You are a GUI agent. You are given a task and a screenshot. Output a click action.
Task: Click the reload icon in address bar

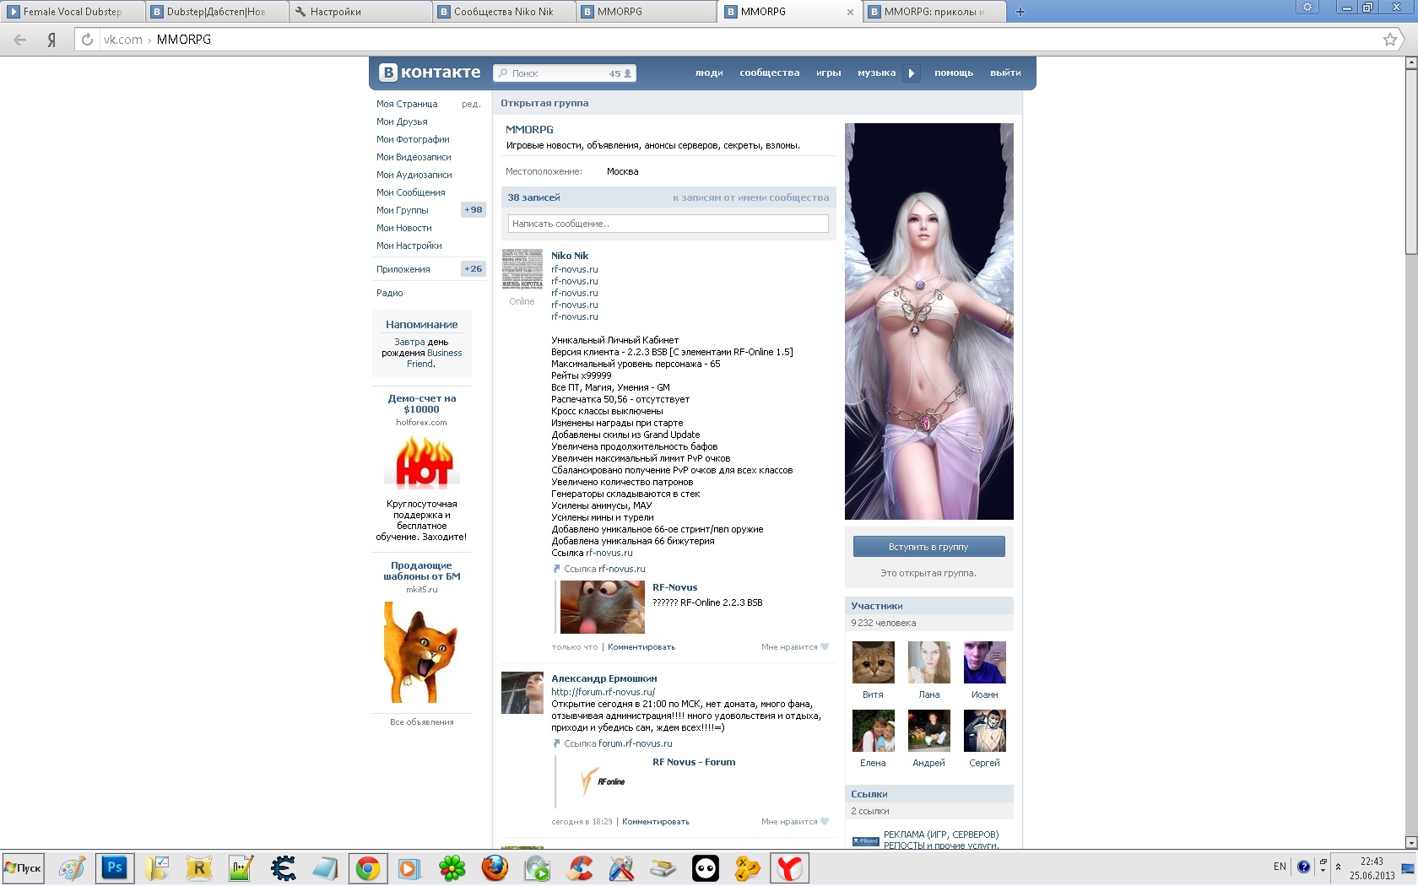(x=87, y=40)
